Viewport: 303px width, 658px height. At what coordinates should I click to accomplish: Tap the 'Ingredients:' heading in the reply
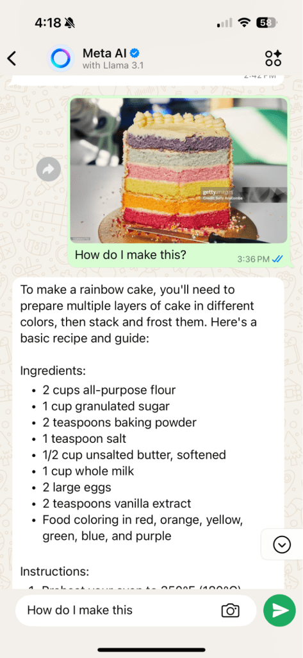53,371
